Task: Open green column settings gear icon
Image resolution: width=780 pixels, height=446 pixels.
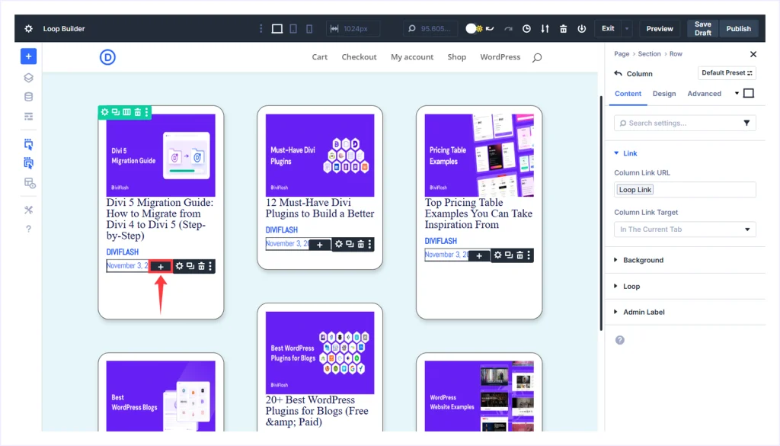Action: pos(105,112)
